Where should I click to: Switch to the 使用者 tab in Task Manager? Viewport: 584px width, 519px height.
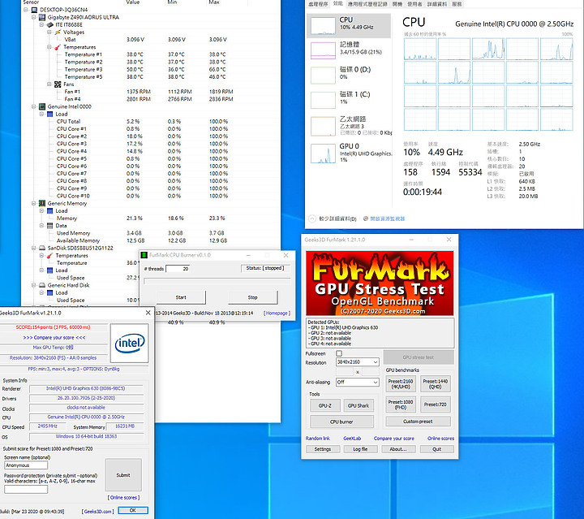414,4
